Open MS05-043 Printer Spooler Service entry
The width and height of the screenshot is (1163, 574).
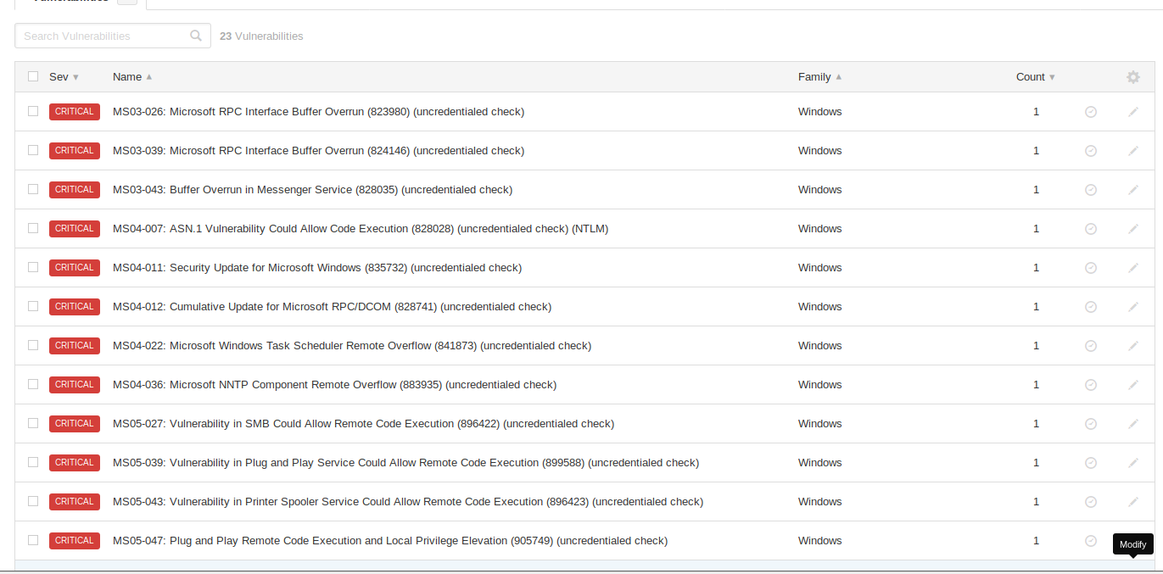click(408, 502)
